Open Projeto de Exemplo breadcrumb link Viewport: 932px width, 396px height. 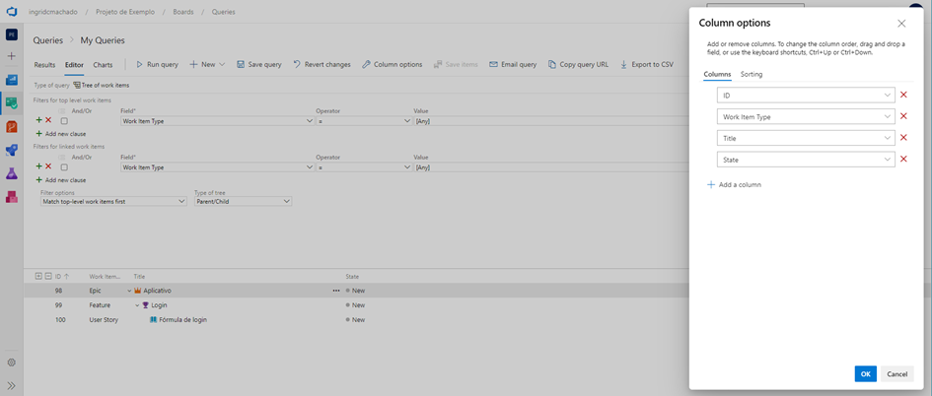pyautogui.click(x=127, y=12)
